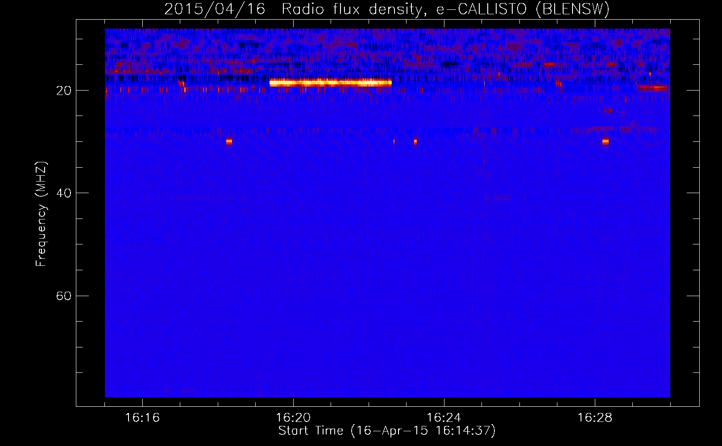Click the 60 MHz frequency tick label
This screenshot has width=722, height=446.
(x=64, y=296)
